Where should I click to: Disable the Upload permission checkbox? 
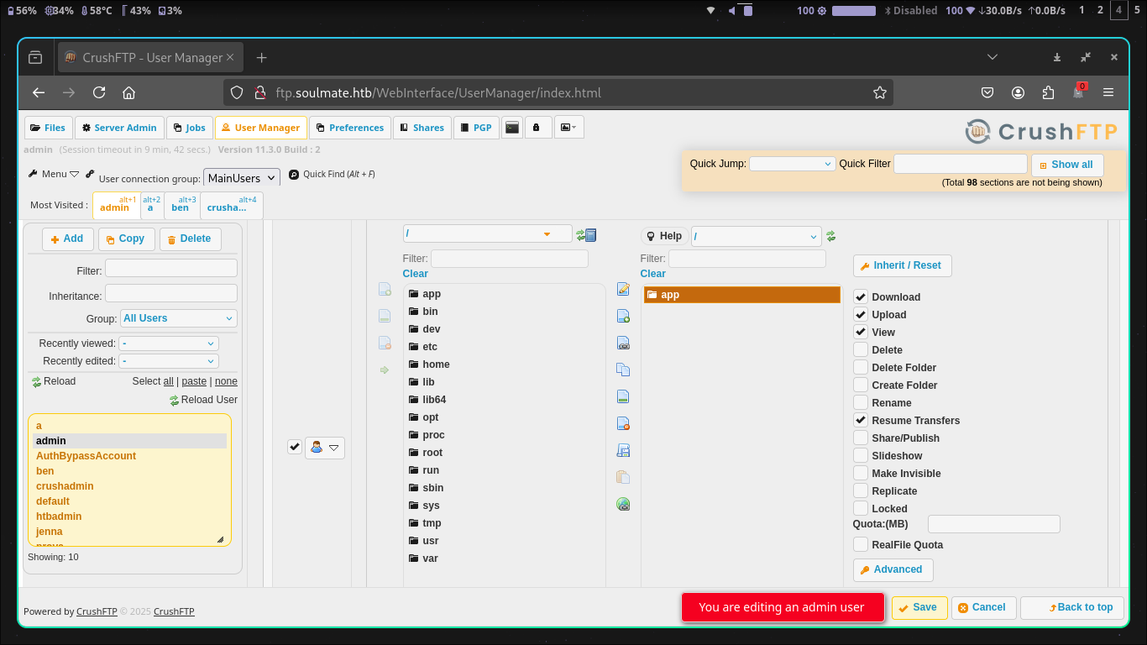(x=860, y=314)
